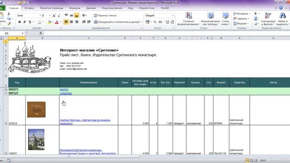Click the zoom slider handle
Screen dimensions: 290x163
tap(282, 160)
